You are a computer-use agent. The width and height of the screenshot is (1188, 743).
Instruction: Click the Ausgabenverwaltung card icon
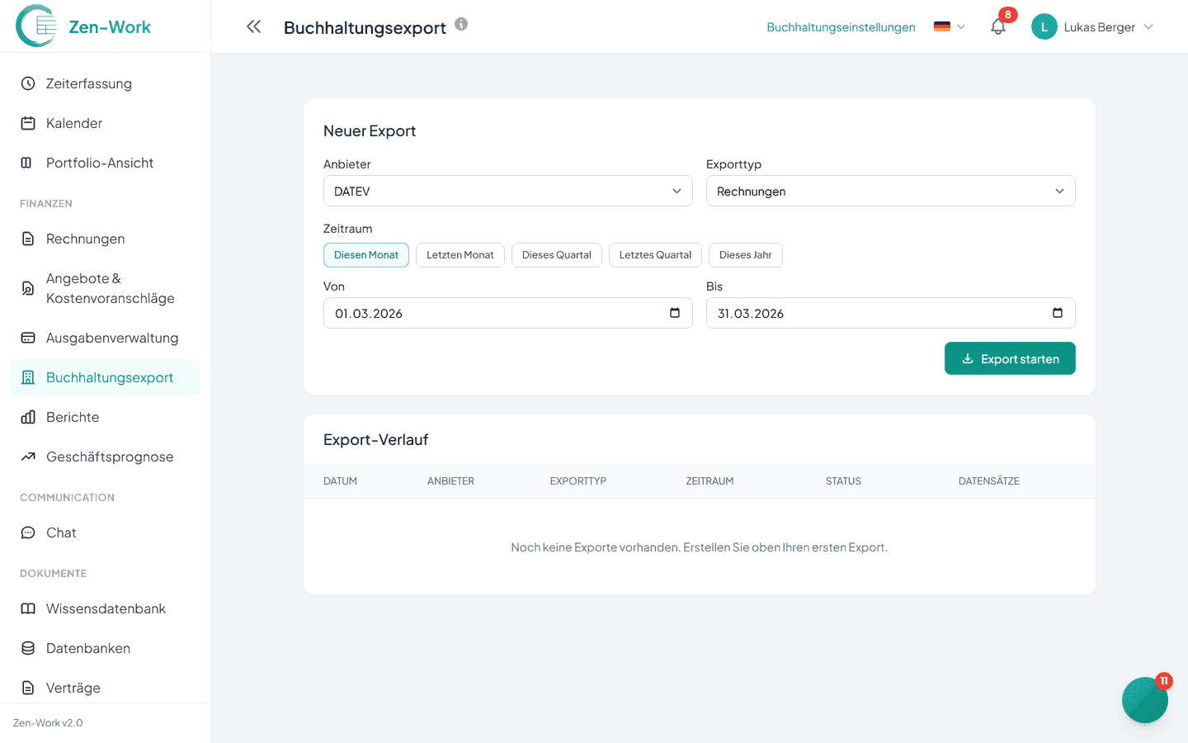point(28,338)
